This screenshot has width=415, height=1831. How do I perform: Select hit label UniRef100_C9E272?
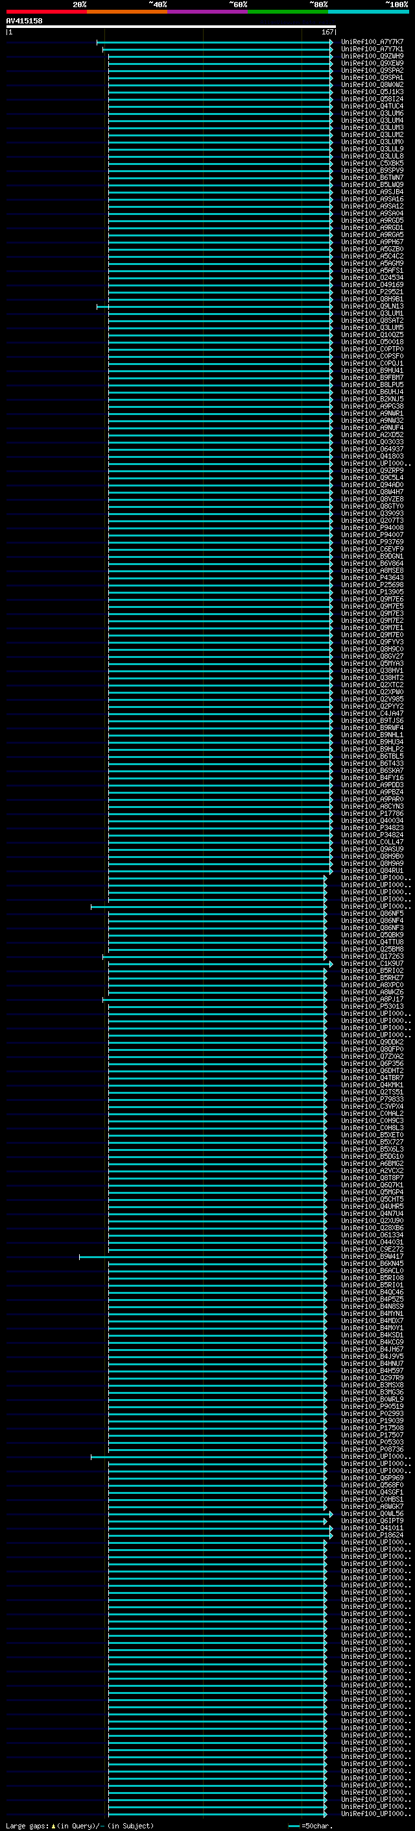[372, 1250]
